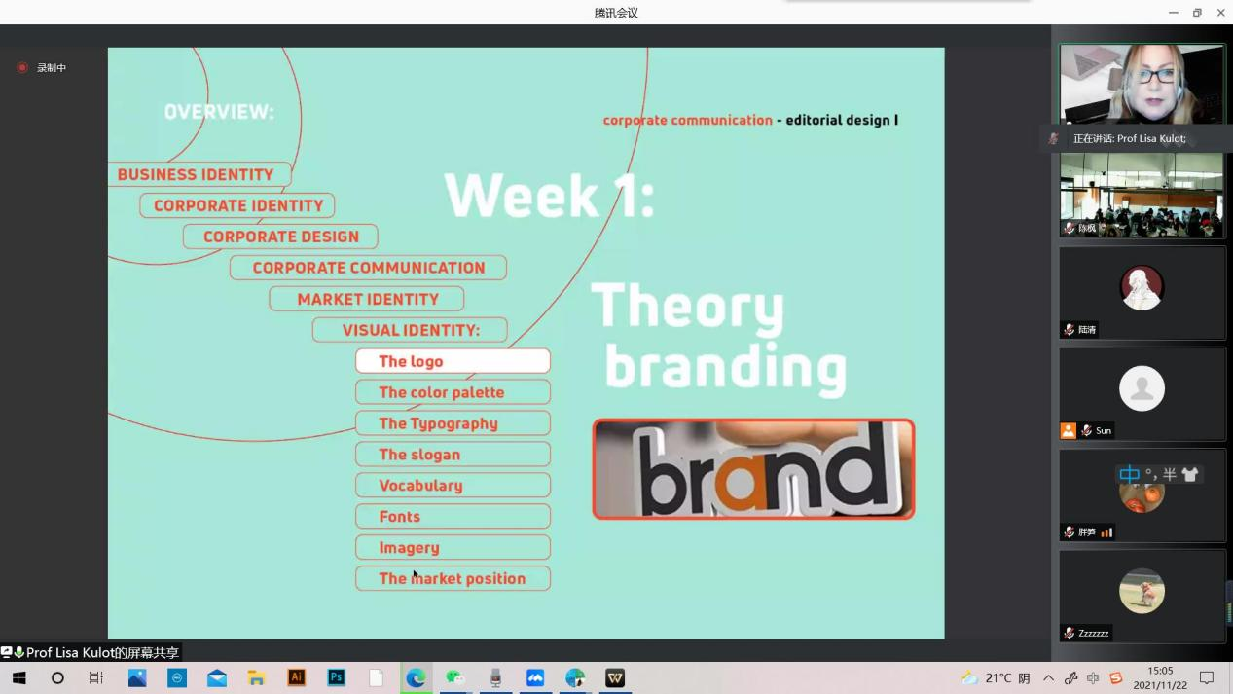The image size is (1233, 694).
Task: Open WeChat in the taskbar
Action: click(x=455, y=677)
